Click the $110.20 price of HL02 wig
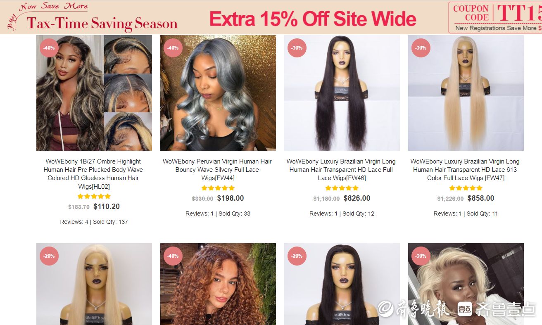Screen dimensions: 542x325 click(107, 206)
